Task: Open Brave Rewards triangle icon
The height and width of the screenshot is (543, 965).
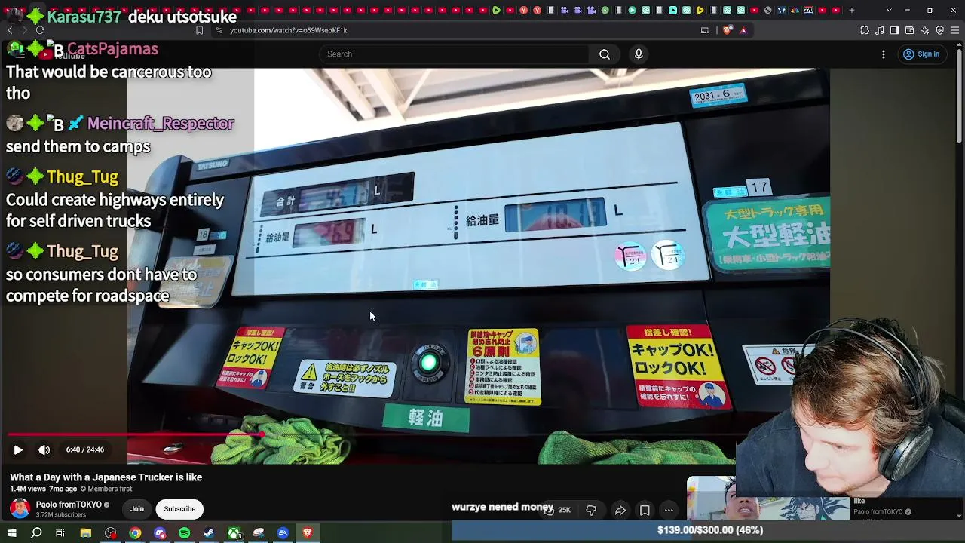Action: click(x=743, y=30)
